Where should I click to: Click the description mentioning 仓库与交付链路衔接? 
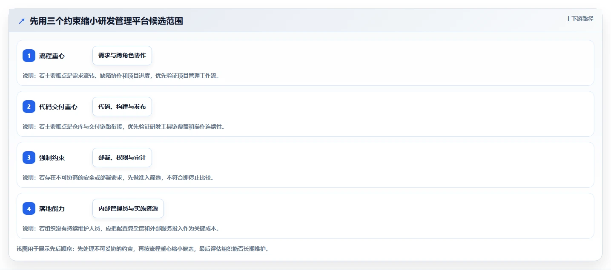[123, 127]
